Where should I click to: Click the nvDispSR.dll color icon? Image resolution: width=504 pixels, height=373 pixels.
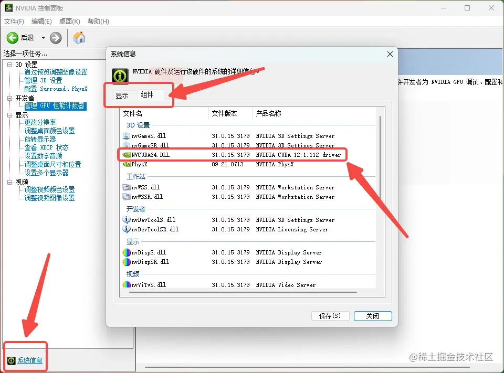(127, 262)
